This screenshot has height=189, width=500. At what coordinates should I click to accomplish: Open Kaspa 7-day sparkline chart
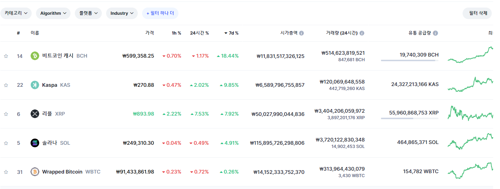tap(471, 85)
